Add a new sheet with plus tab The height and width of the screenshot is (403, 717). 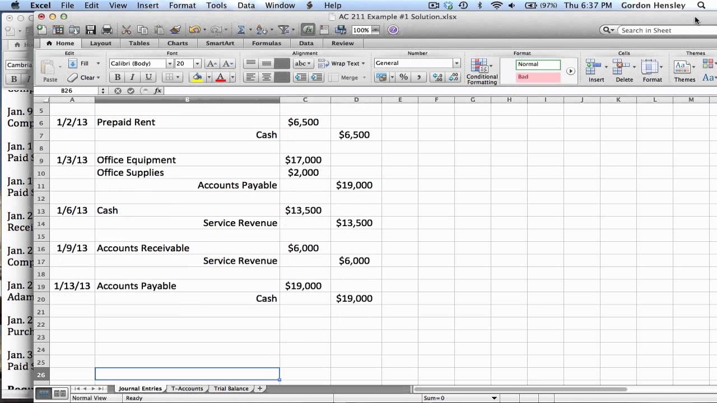point(259,388)
